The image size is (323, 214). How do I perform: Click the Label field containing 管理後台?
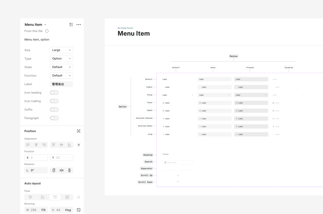point(62,84)
